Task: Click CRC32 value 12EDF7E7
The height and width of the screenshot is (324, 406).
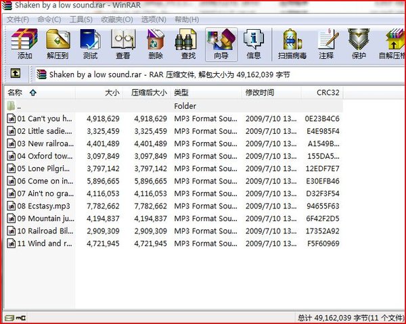Action: pos(322,168)
